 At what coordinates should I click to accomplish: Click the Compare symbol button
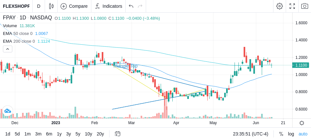point(74,6)
